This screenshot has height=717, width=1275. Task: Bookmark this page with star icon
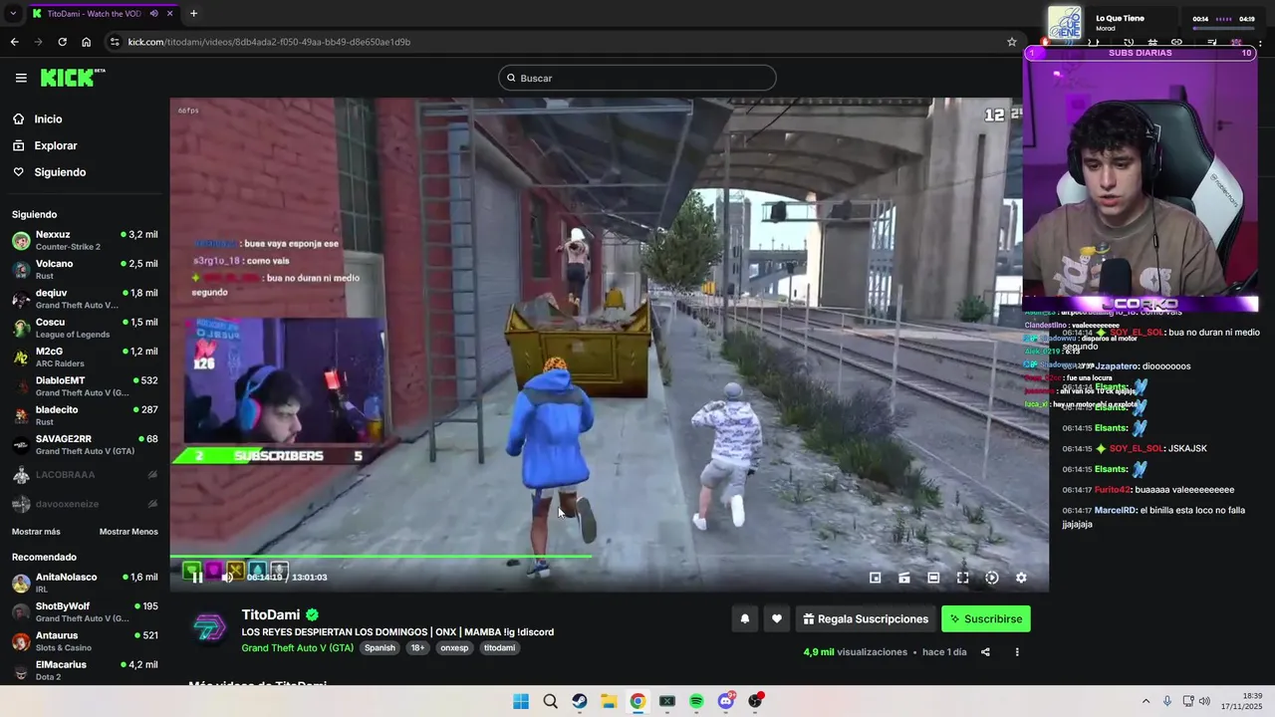pos(1012,42)
